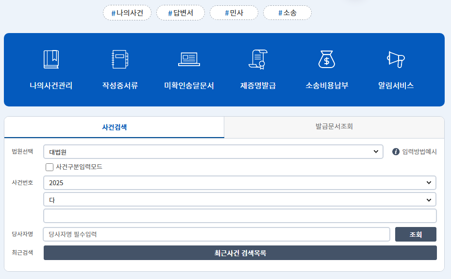The image size is (451, 279).
Task: Open the 최근사건 검색목록 button
Action: click(240, 253)
